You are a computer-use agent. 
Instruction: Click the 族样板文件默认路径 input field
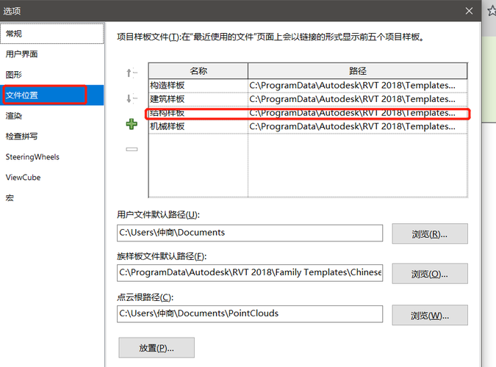point(250,273)
